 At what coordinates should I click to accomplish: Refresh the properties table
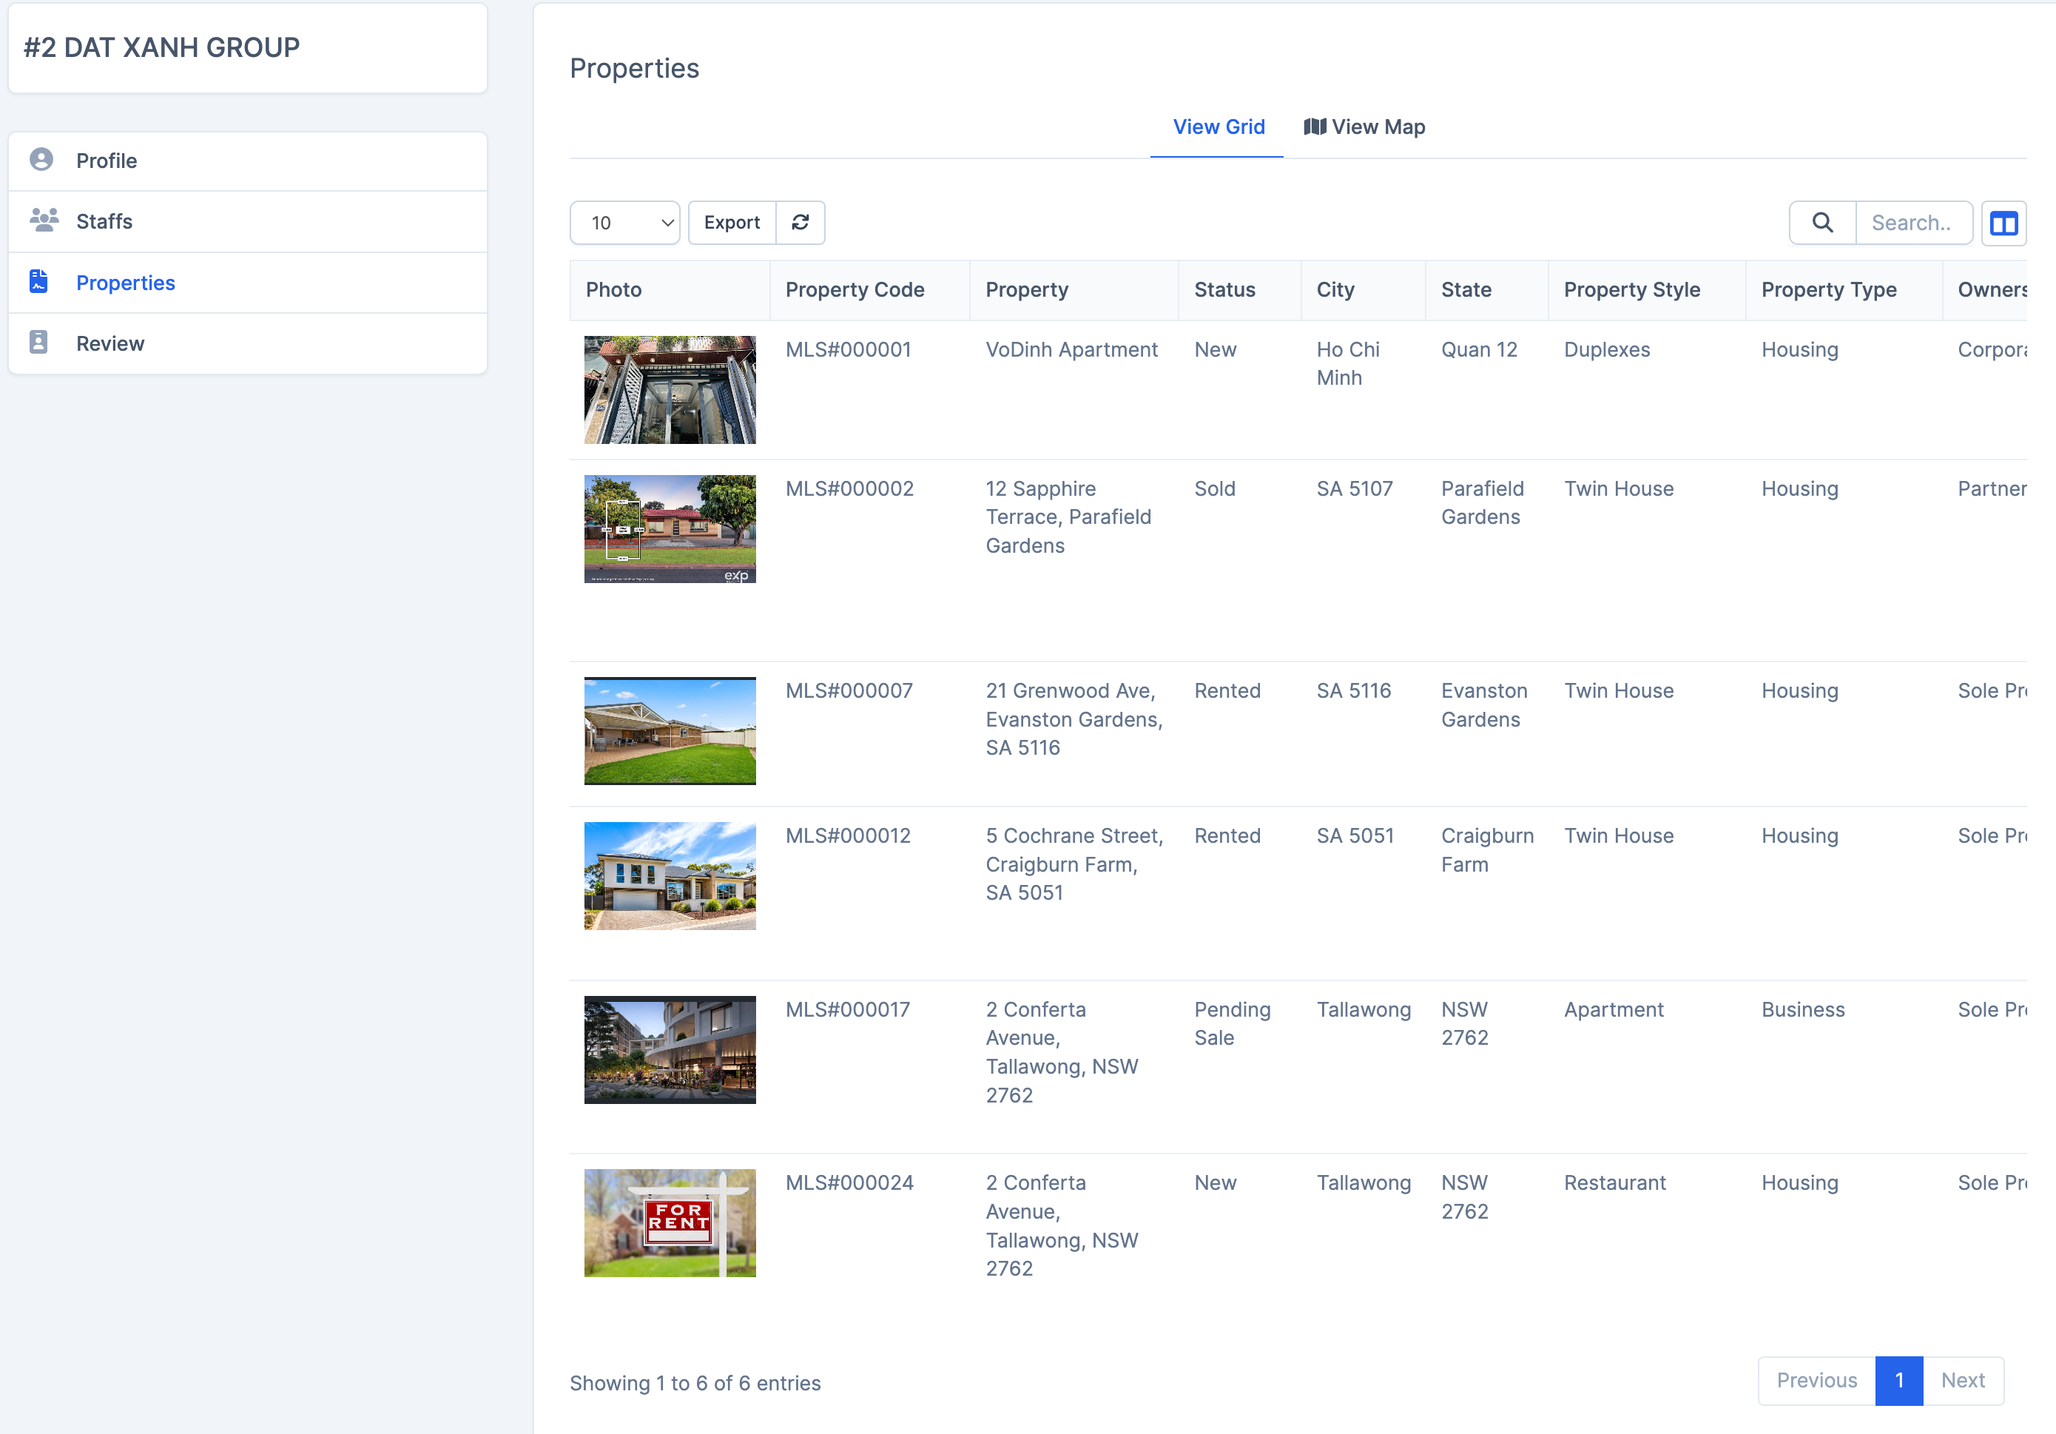(x=800, y=222)
